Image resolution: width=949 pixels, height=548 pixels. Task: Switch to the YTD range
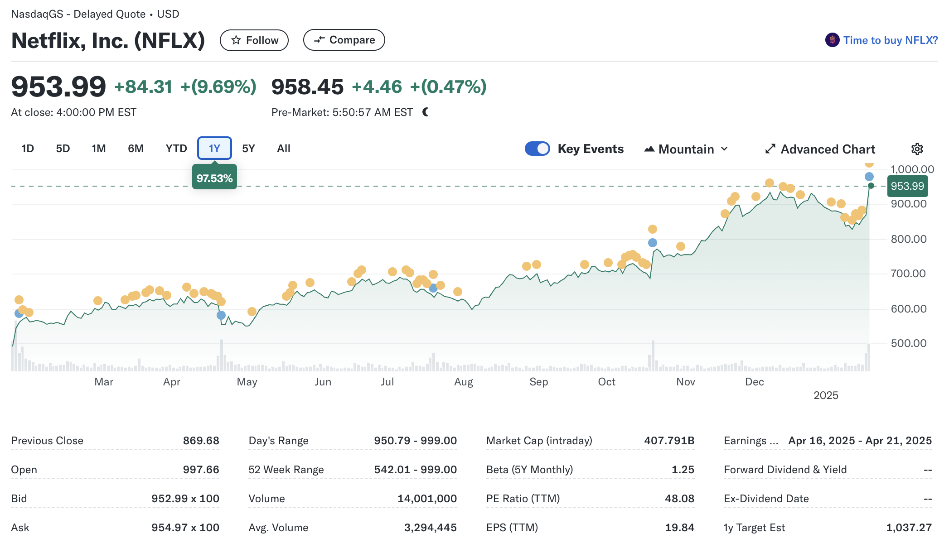[176, 149]
